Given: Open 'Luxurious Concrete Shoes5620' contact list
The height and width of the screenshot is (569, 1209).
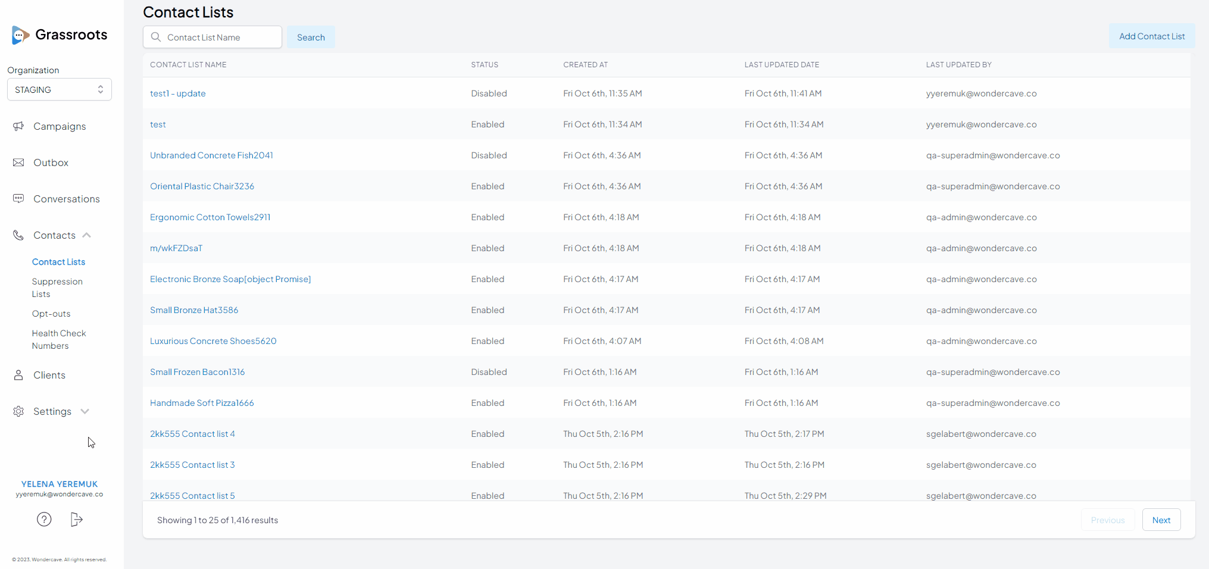Looking at the screenshot, I should (213, 341).
